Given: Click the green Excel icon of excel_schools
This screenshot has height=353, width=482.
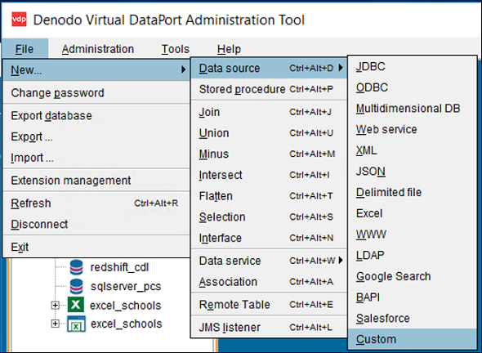Looking at the screenshot, I should (x=76, y=305).
